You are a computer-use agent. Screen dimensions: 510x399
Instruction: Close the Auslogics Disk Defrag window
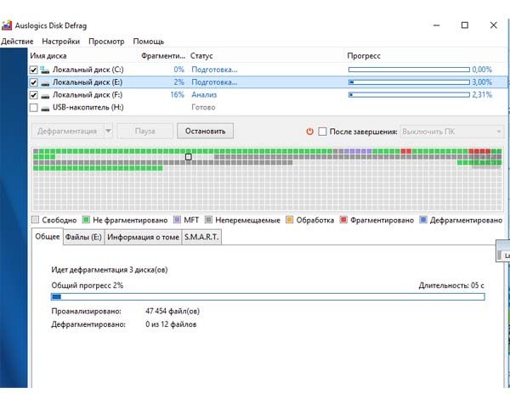coord(493,25)
